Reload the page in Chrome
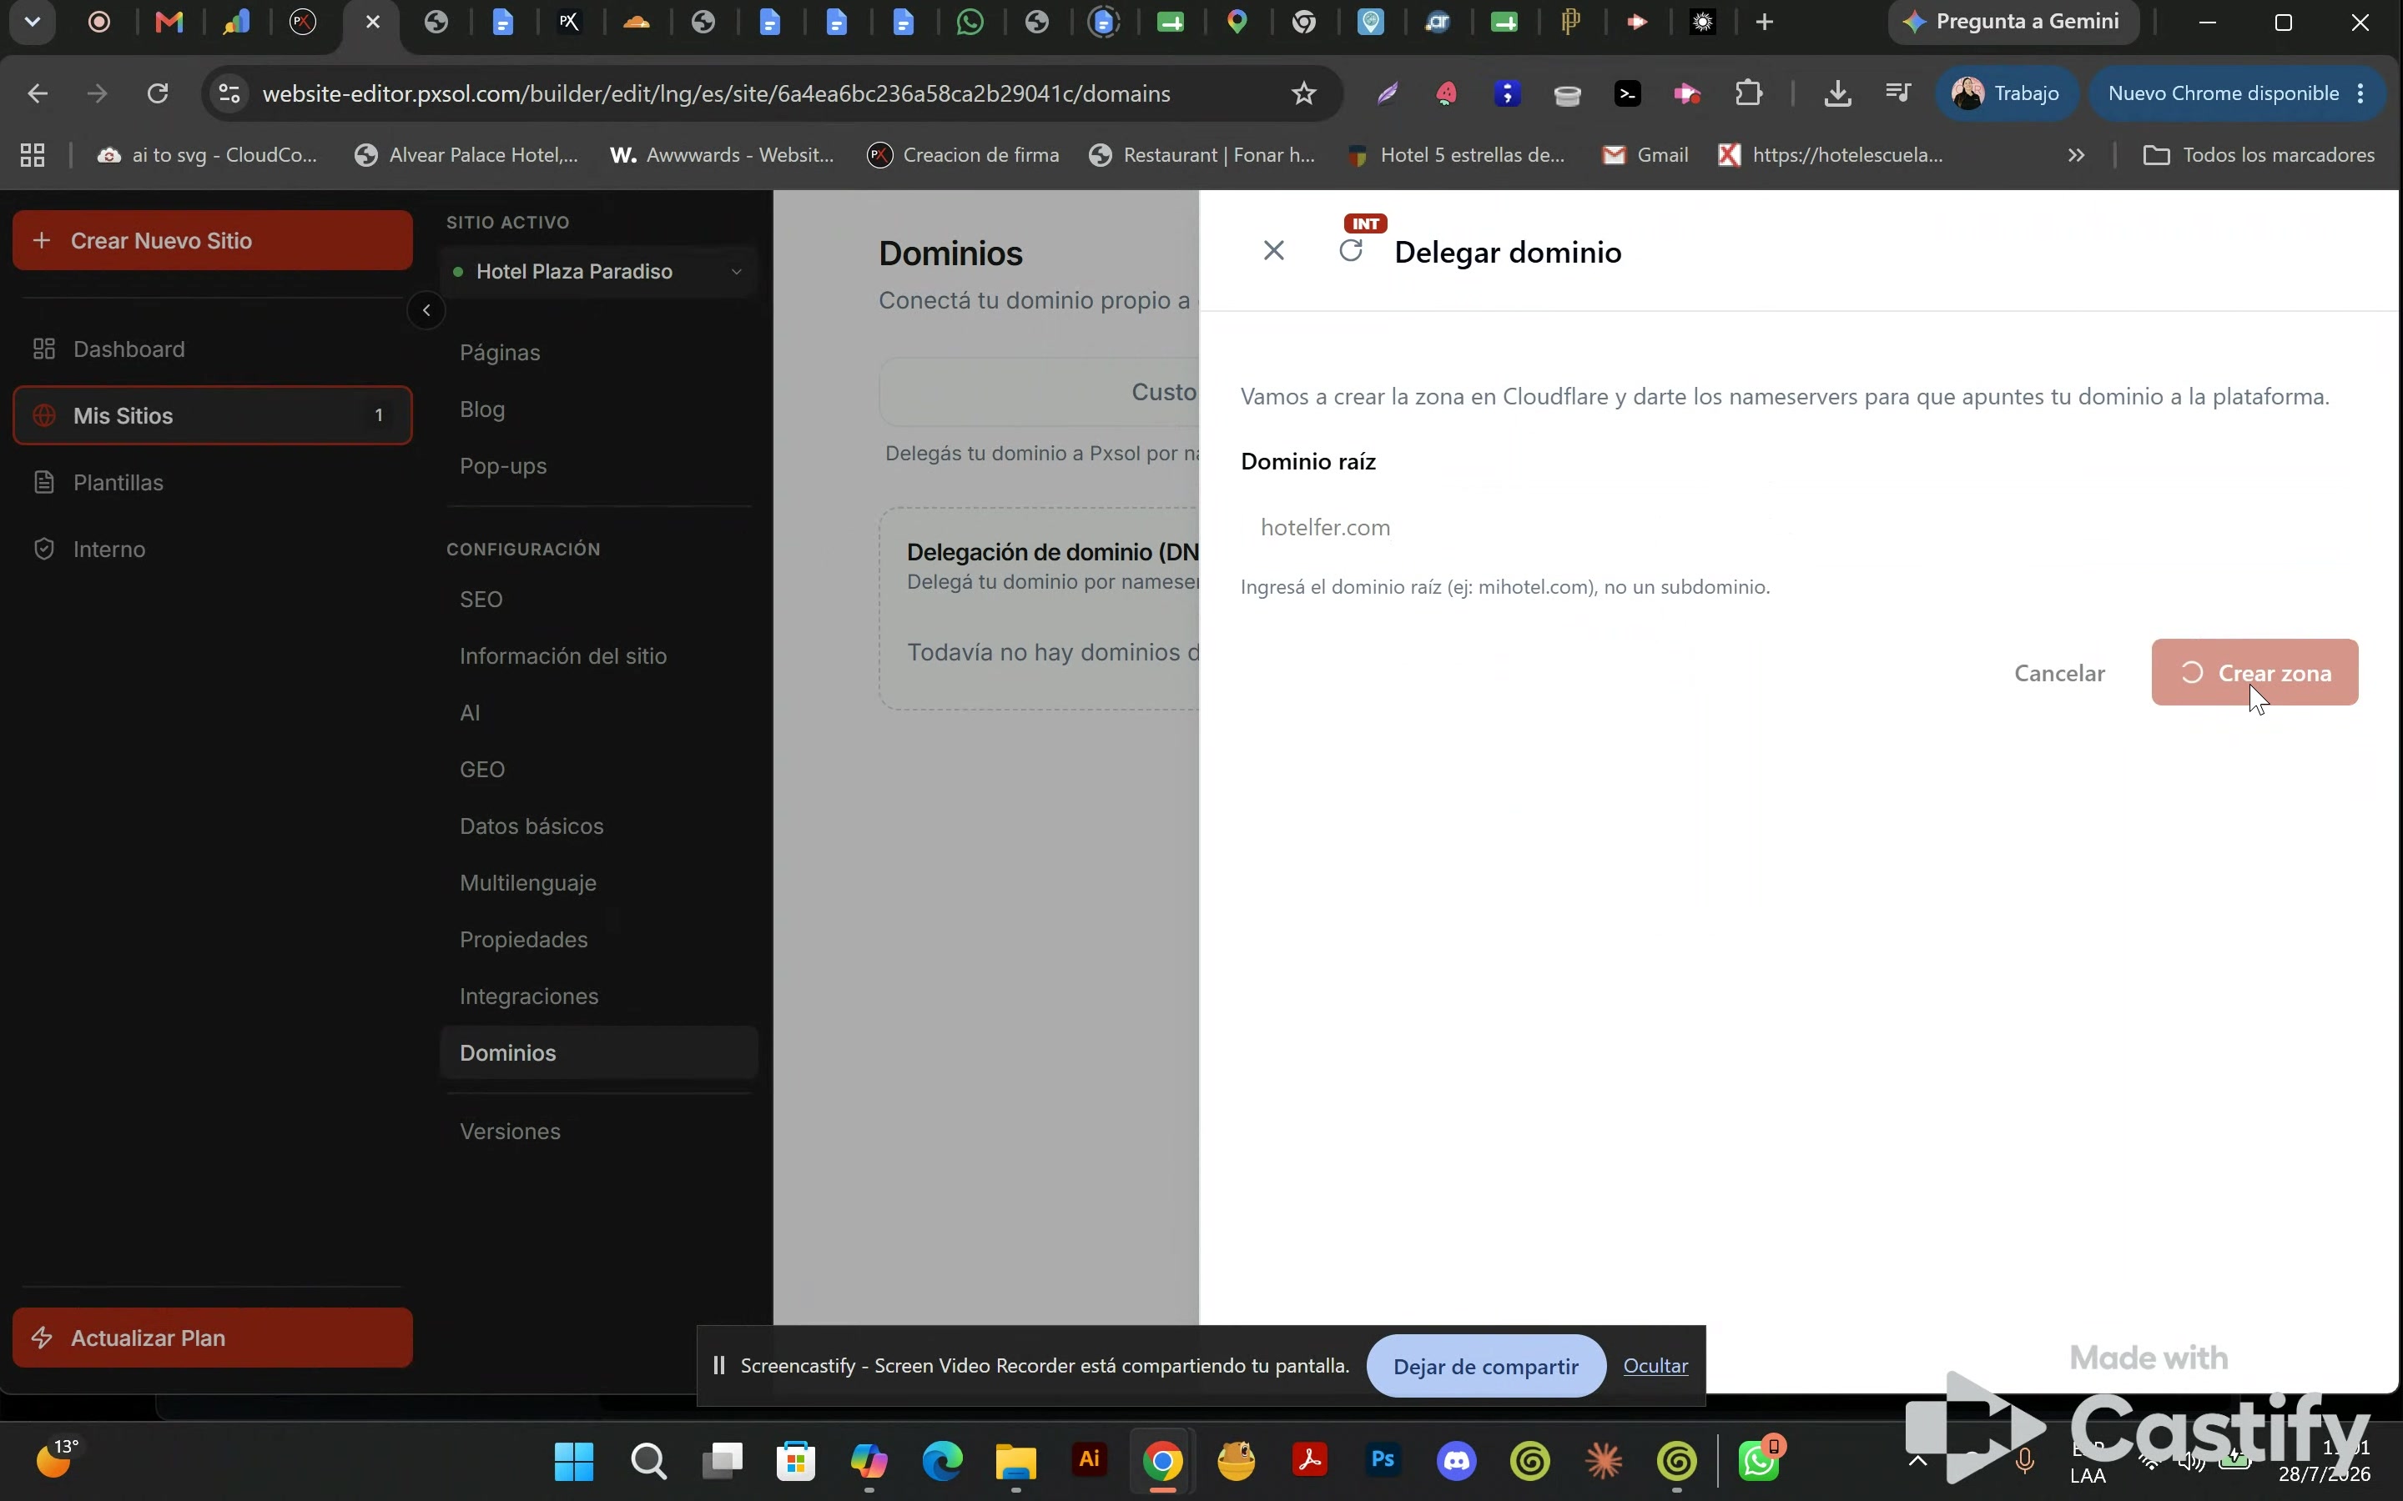The image size is (2403, 1501). pos(158,93)
